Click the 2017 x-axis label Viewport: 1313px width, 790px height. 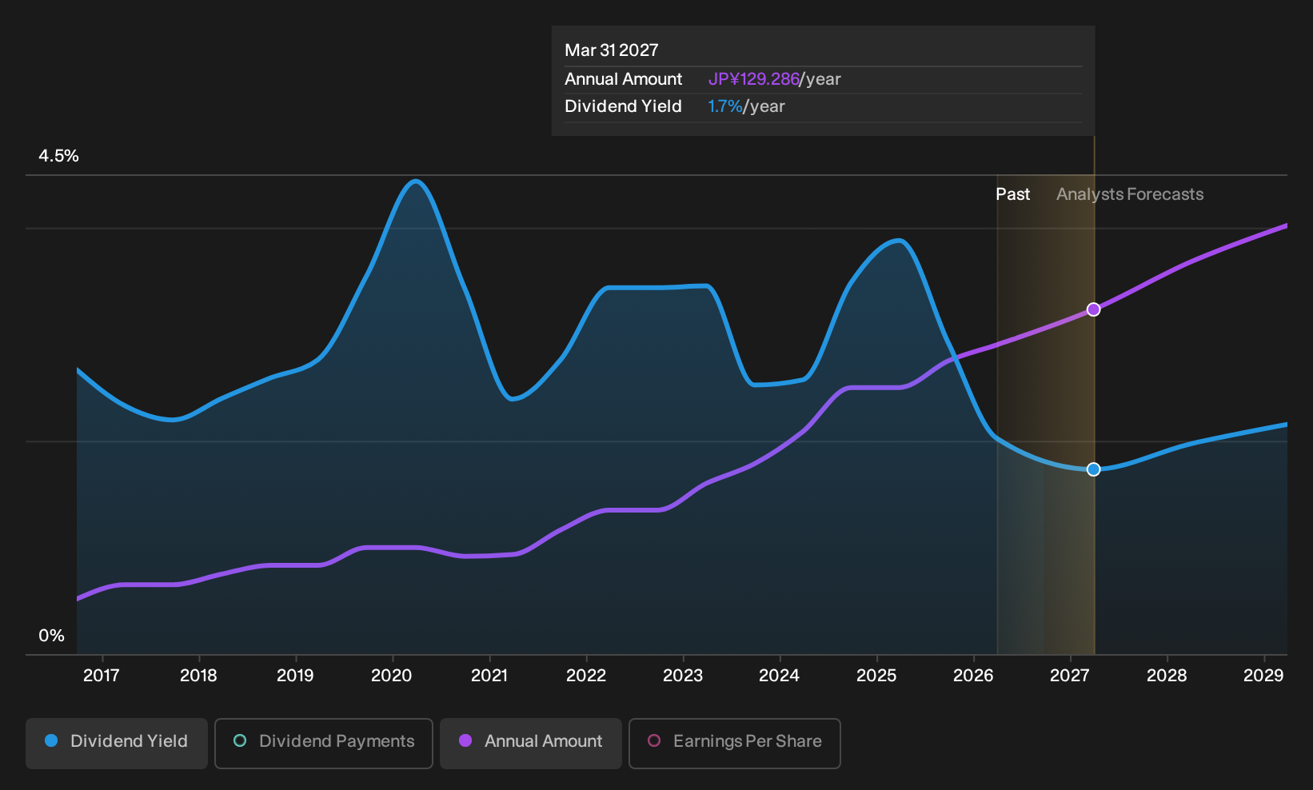pos(102,676)
